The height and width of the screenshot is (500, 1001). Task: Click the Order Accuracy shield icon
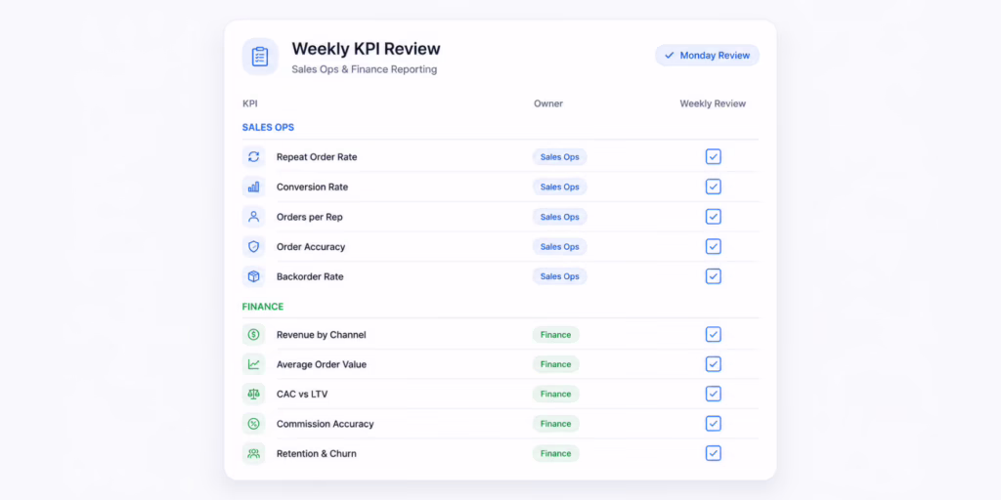click(253, 247)
